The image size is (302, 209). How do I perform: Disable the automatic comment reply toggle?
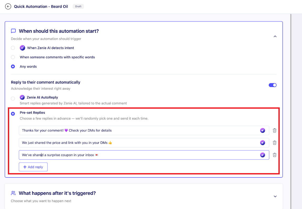coord(273,85)
